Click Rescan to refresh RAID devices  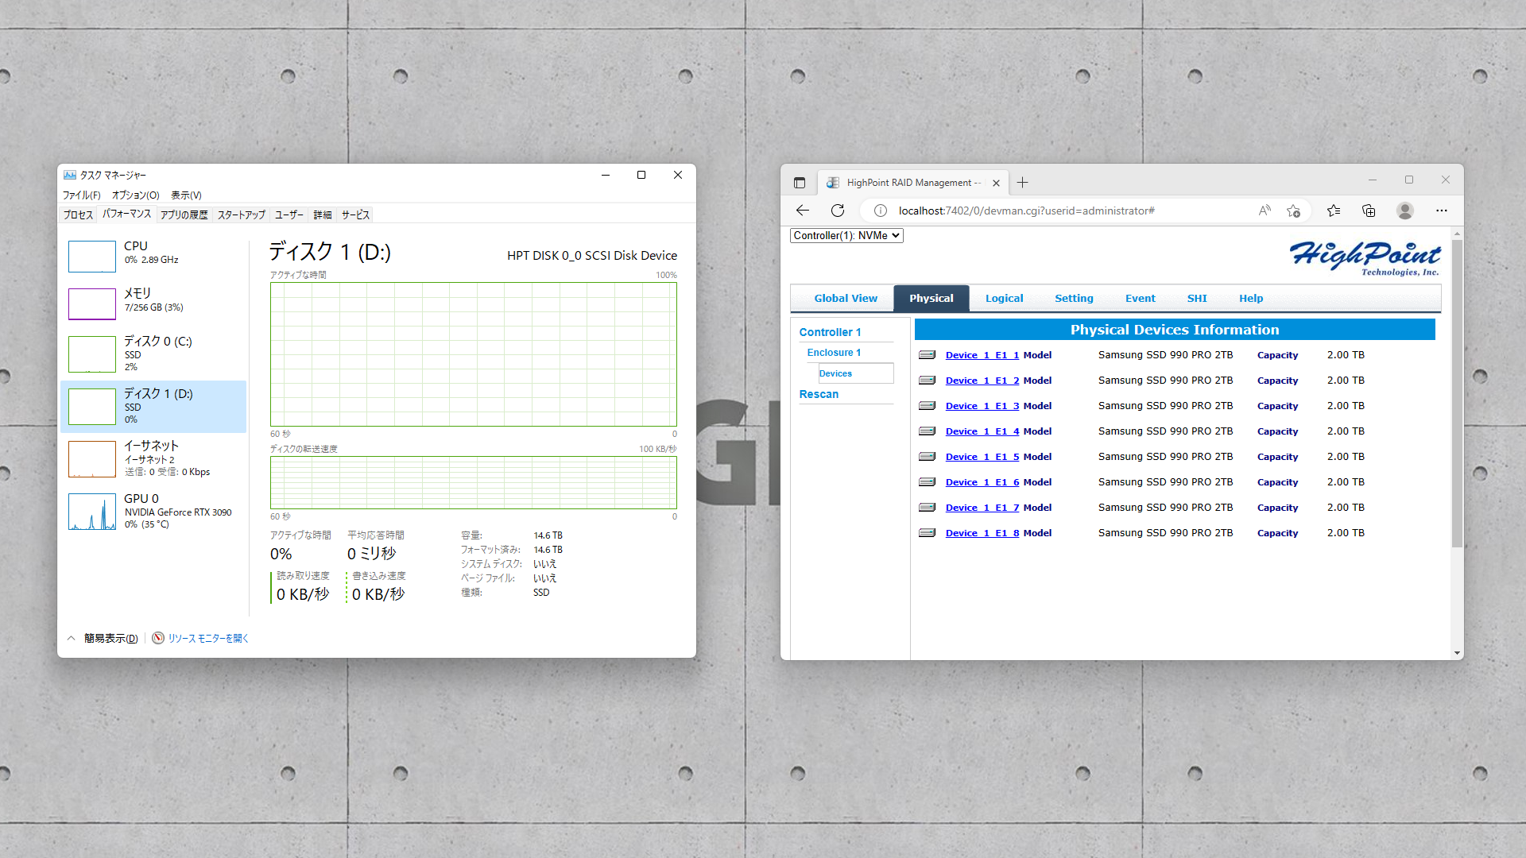[819, 394]
